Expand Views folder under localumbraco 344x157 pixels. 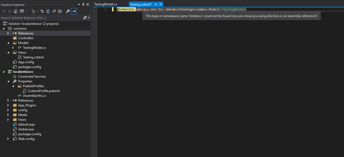pyautogui.click(x=8, y=120)
